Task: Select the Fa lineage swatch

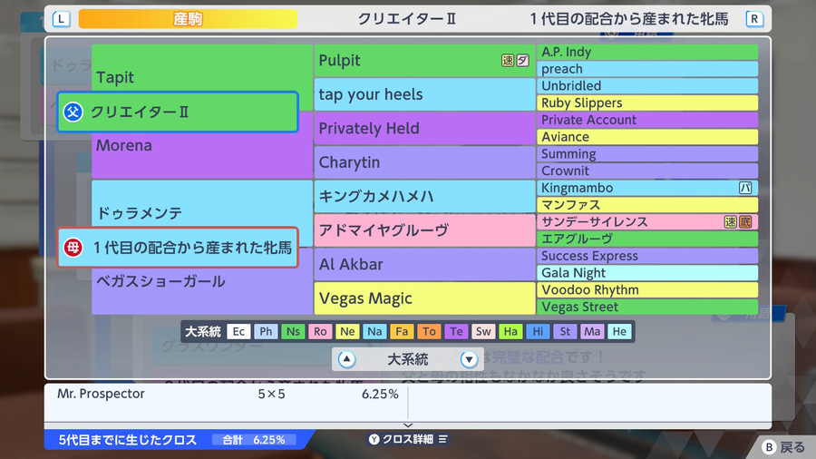Action: tap(402, 331)
